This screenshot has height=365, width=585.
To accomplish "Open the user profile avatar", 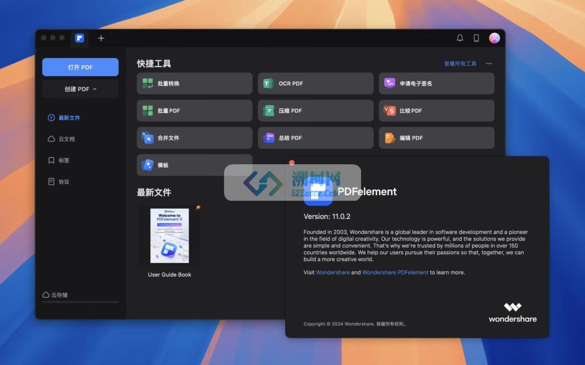I will click(495, 38).
